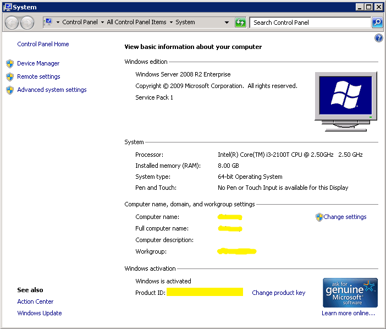Screen dimensions: 386x329
Task: Click the System window title icon
Action: [7, 7]
